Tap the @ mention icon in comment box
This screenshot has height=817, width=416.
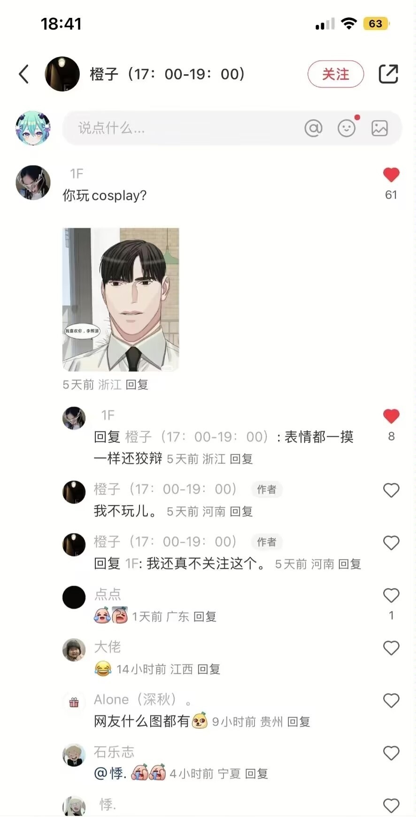tap(313, 128)
